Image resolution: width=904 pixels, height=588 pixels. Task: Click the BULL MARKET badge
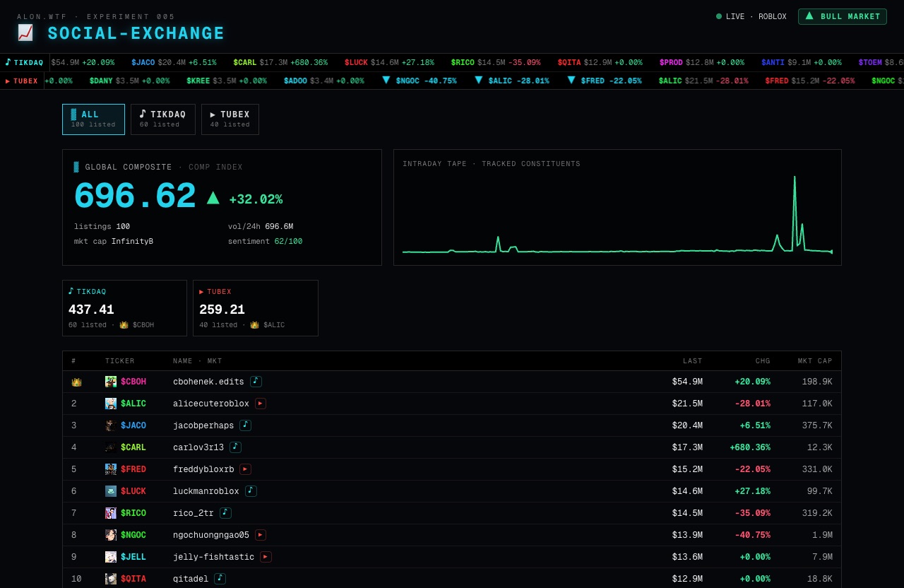click(x=843, y=16)
